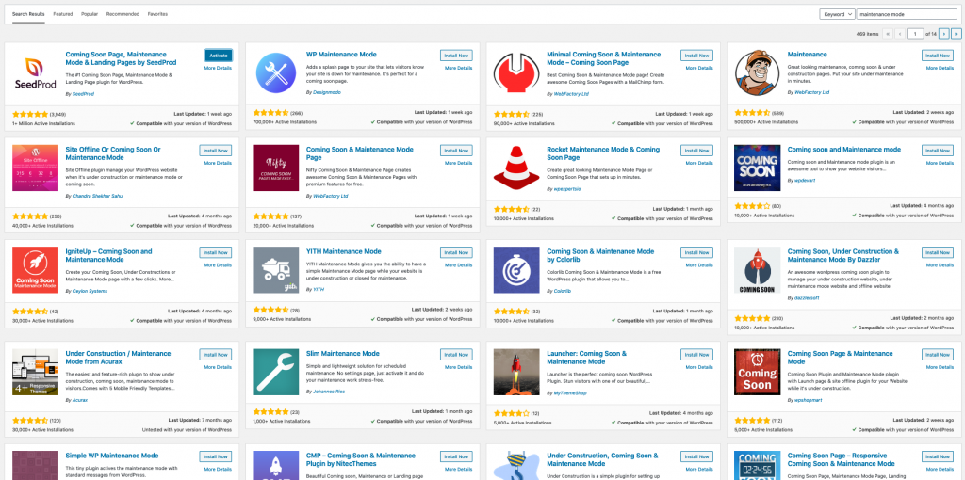This screenshot has height=480, width=965.
Task: Open the Favorites tab
Action: coord(157,13)
